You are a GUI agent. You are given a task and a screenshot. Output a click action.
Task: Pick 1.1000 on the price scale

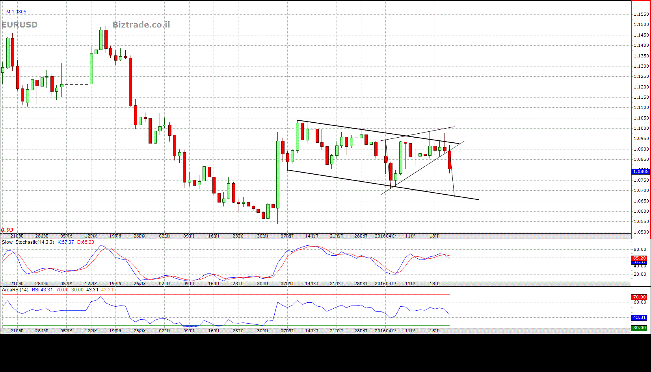click(641, 128)
